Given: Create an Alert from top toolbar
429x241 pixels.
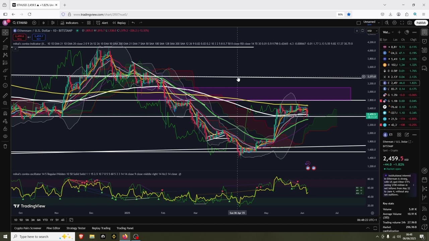Looking at the screenshot, I should pos(102,23).
